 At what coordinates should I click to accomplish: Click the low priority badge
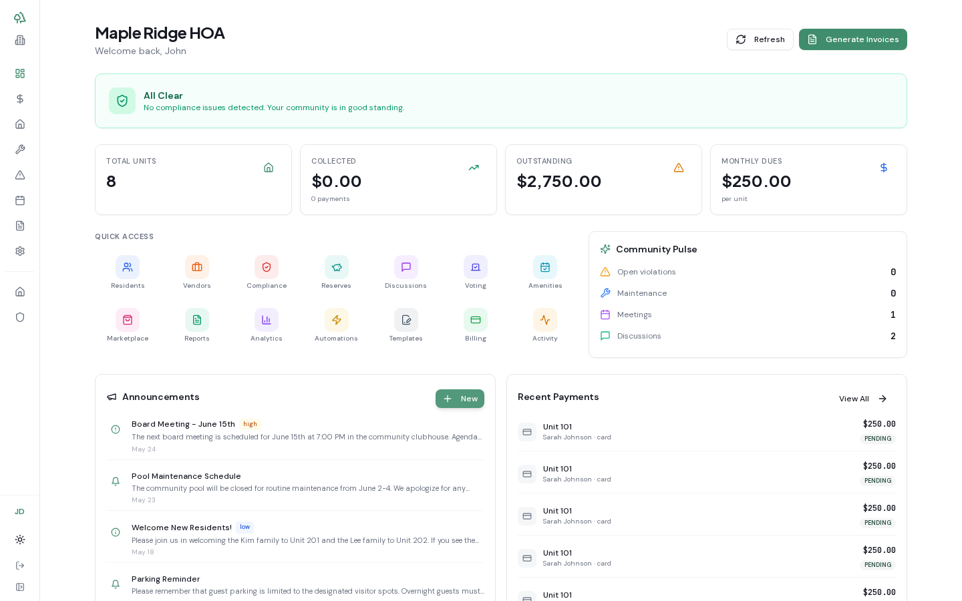point(245,527)
